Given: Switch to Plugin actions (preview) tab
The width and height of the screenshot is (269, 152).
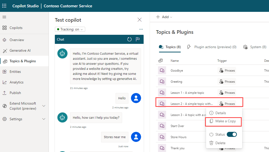Looking at the screenshot, I should 212,47.
